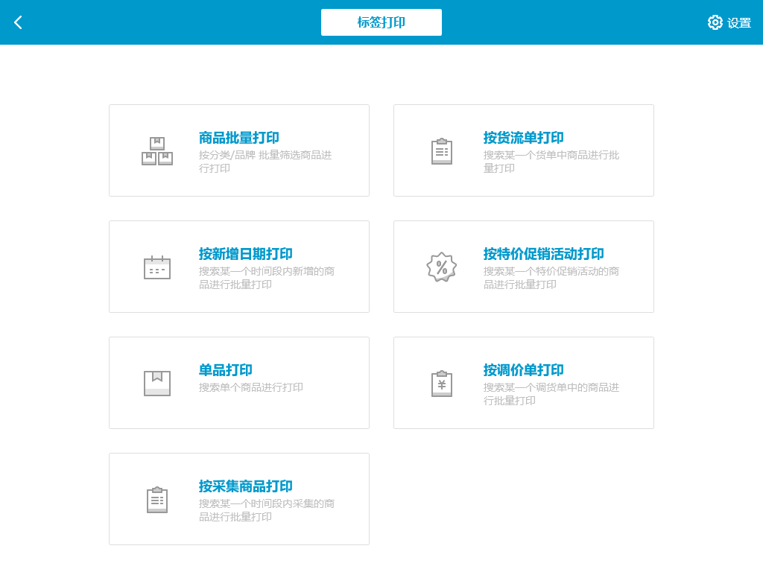Click the calendar icon for 按新增日期打印
Screen dimensions: 763x572
(157, 267)
